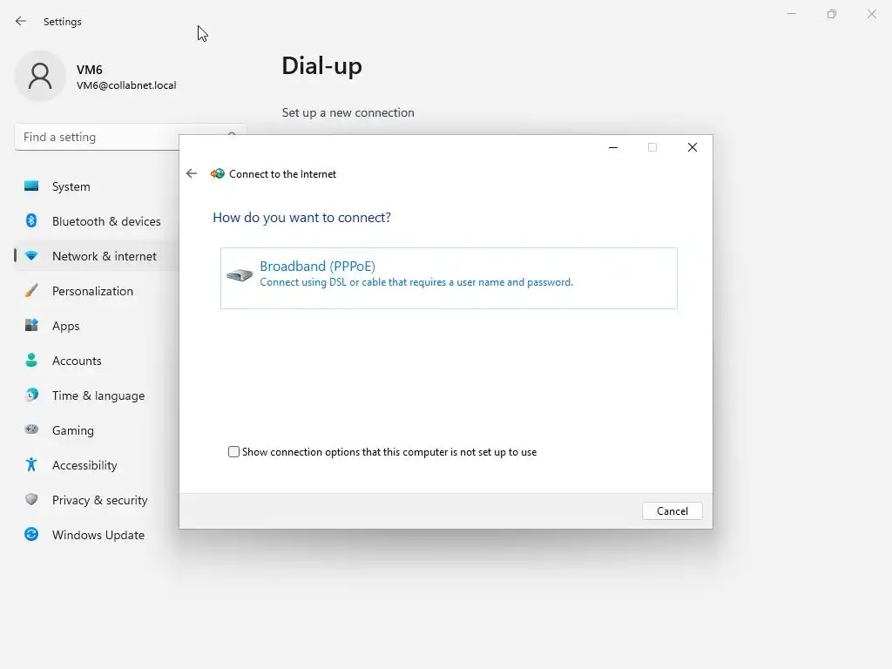Click 'Connect using DSL or cable' description text
The height and width of the screenshot is (669, 892).
click(x=416, y=282)
